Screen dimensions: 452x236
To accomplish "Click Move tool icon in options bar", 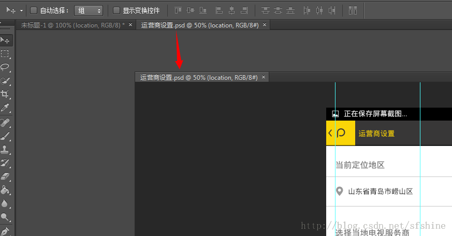I will pos(11,10).
